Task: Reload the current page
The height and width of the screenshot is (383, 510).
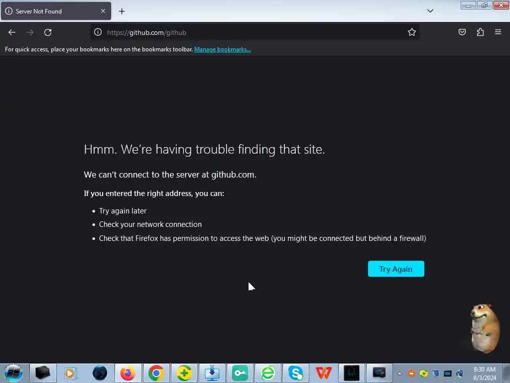Action: 48,32
